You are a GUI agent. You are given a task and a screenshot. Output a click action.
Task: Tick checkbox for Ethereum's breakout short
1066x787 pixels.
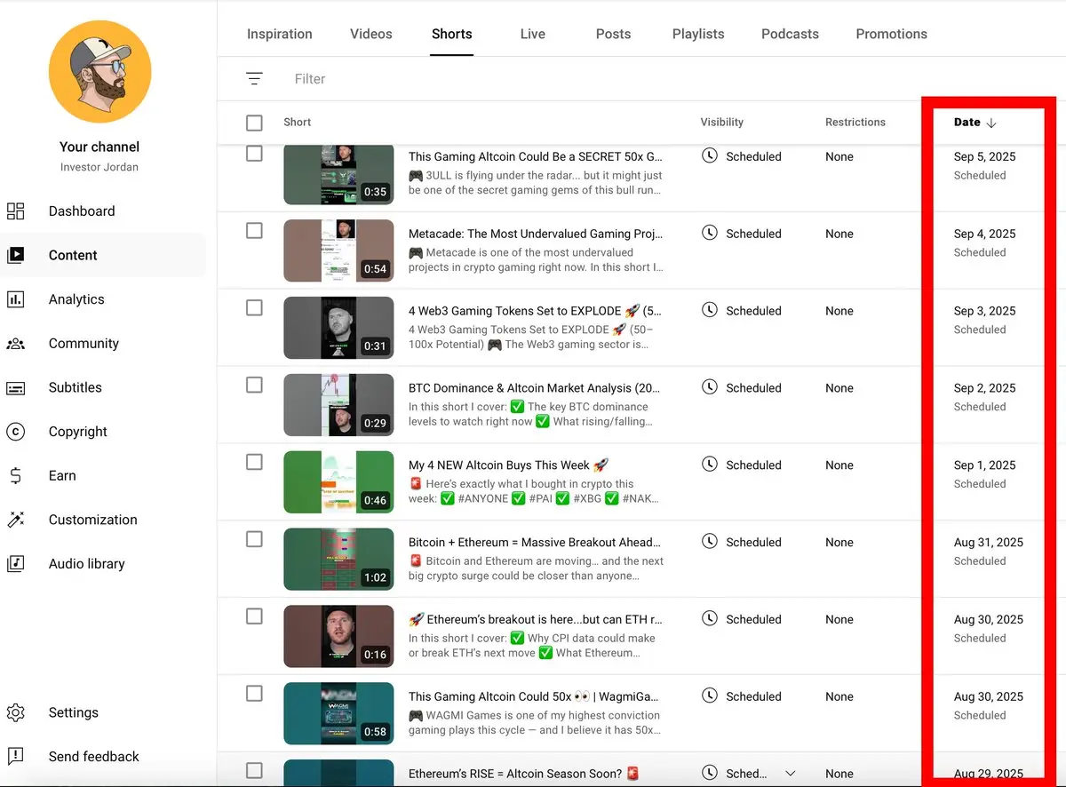pos(254,616)
